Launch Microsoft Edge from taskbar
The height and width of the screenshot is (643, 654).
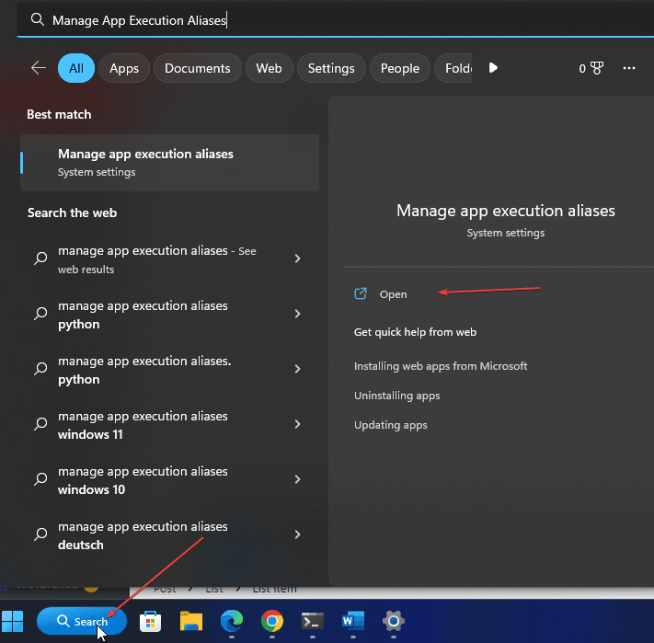click(232, 621)
